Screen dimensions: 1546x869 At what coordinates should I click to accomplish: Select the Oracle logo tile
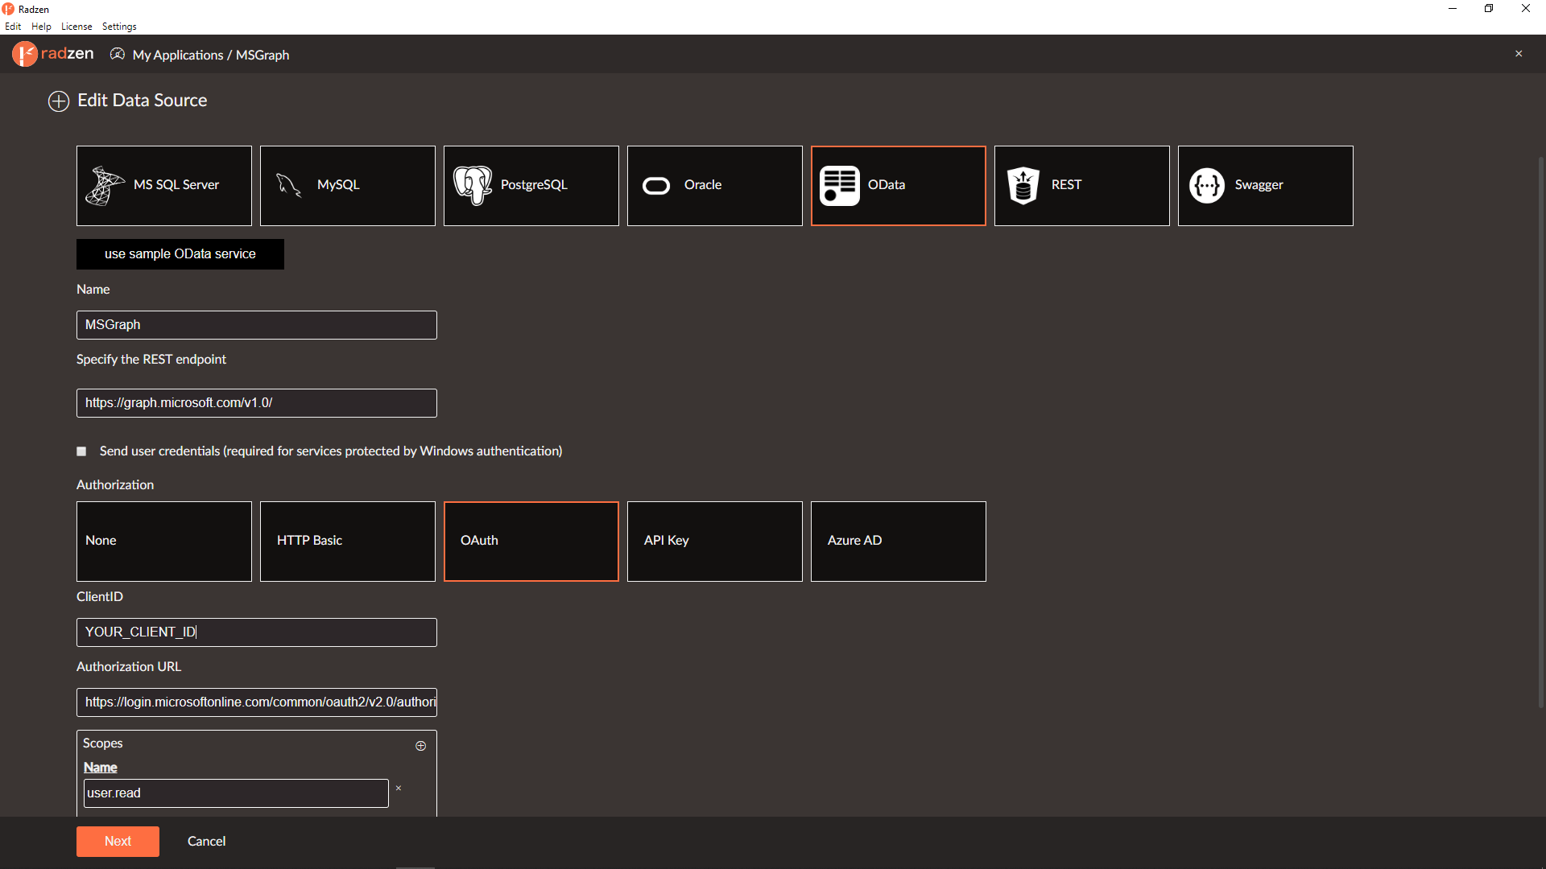pos(715,186)
